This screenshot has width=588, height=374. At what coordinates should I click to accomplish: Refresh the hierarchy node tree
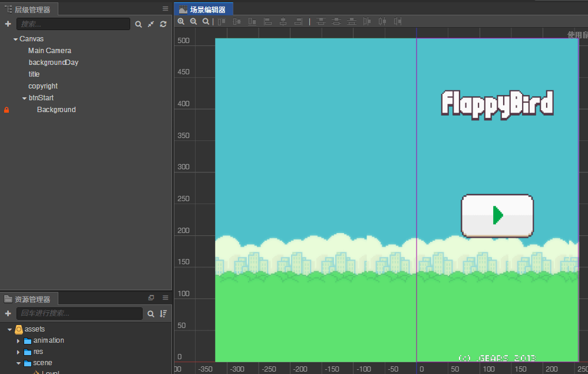click(x=163, y=24)
